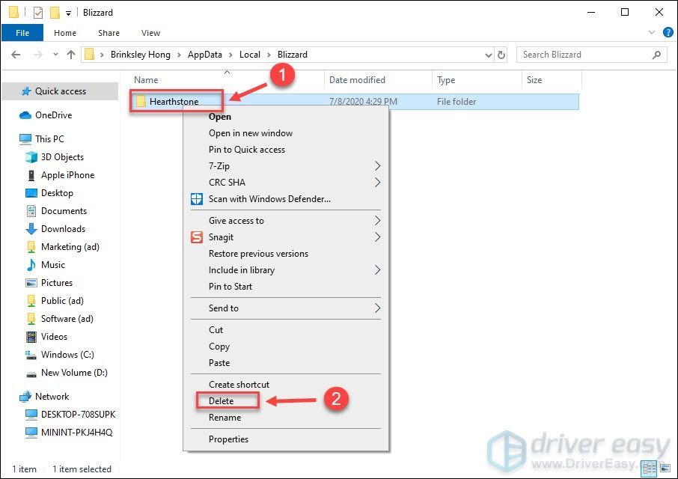Open Customize Quick Access Toolbar dropdown

pyautogui.click(x=68, y=13)
